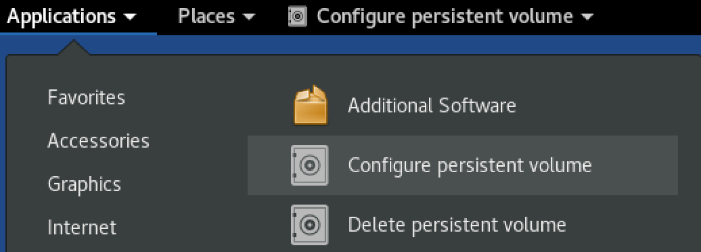Open the Internet category

(x=82, y=227)
